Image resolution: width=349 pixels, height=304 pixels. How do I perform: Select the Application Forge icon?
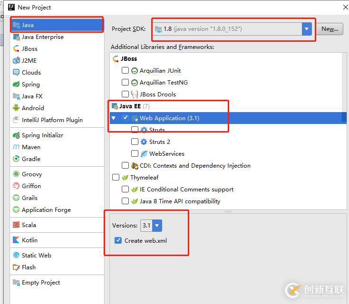click(16, 209)
